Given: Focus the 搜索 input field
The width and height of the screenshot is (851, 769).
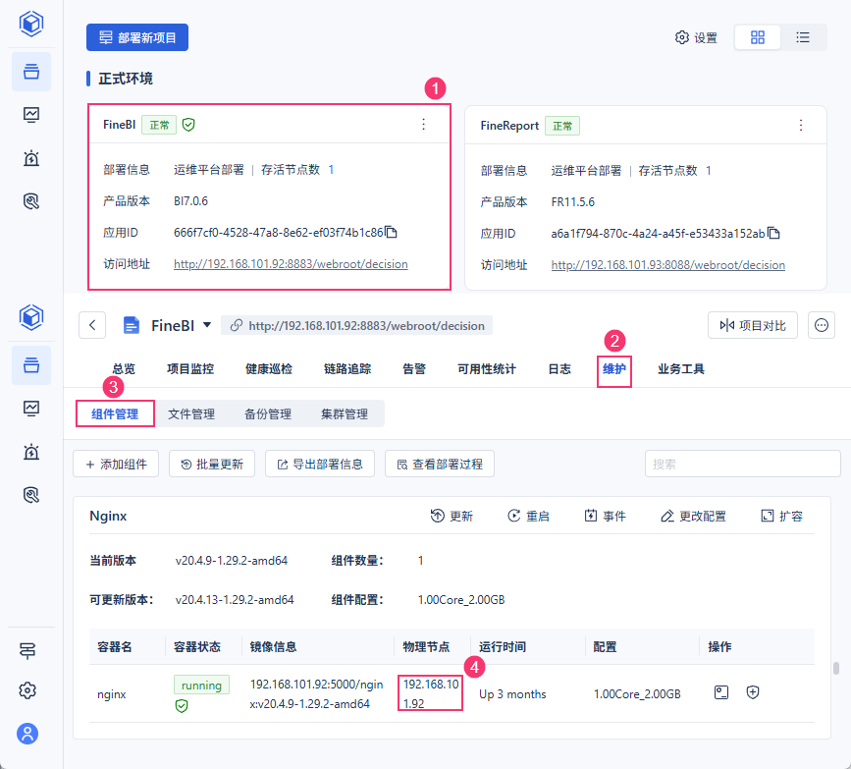Looking at the screenshot, I should (742, 464).
